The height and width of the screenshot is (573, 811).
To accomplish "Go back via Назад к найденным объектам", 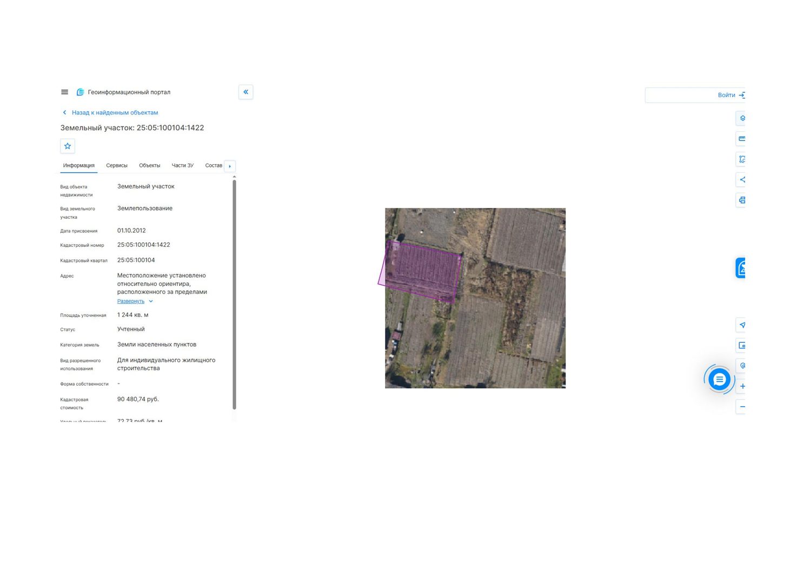I will [x=115, y=113].
